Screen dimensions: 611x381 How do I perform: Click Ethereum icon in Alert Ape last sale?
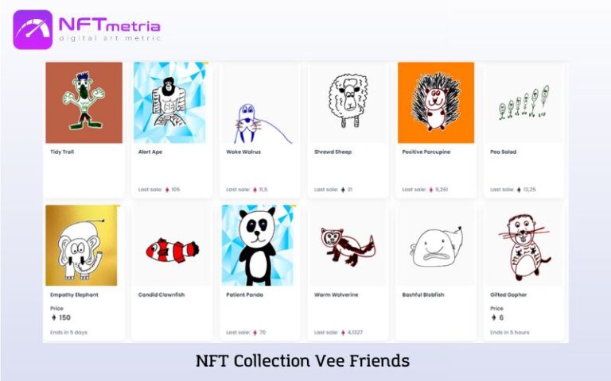pyautogui.click(x=167, y=190)
